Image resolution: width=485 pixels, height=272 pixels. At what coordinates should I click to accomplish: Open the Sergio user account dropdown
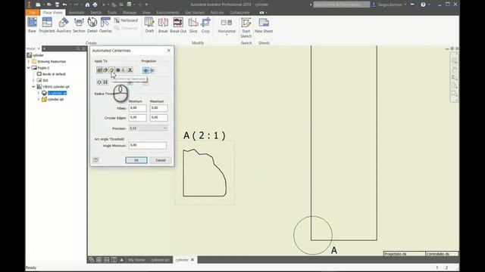pos(405,5)
